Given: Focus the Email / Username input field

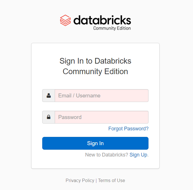Looking at the screenshot, I should click(x=101, y=96).
